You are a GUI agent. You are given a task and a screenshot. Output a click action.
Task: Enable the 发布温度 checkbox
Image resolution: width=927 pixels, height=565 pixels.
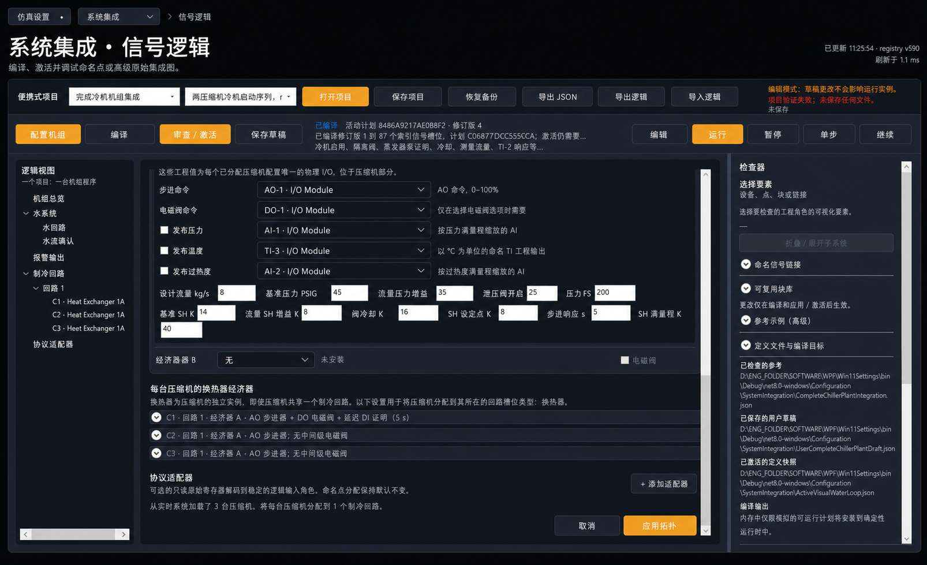click(x=165, y=250)
